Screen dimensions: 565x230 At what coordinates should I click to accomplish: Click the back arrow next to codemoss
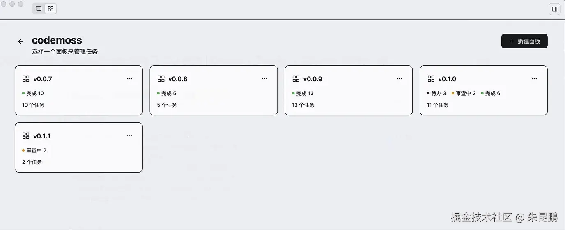pos(21,41)
